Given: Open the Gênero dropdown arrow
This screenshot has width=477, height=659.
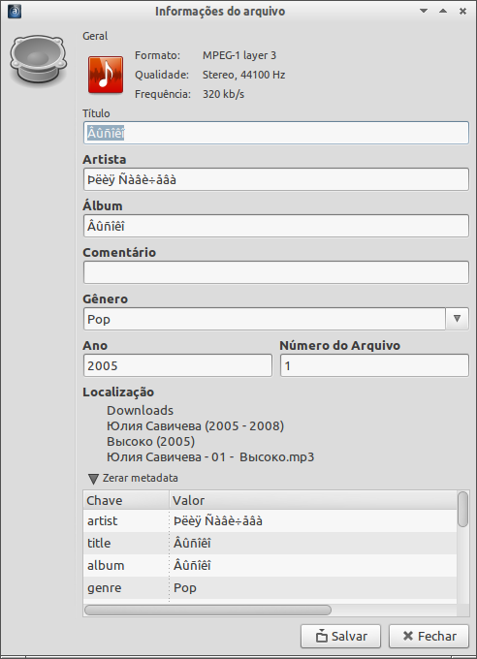Looking at the screenshot, I should [458, 319].
